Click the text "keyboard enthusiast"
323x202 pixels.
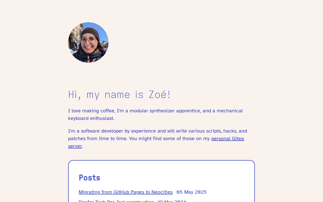91,118
